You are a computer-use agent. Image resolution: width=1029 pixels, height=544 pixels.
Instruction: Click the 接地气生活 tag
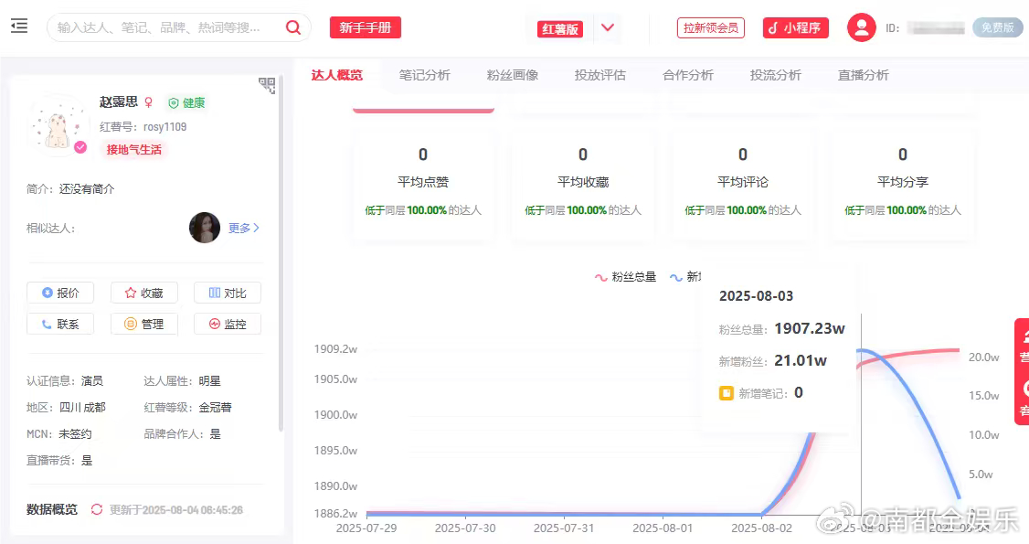(133, 150)
